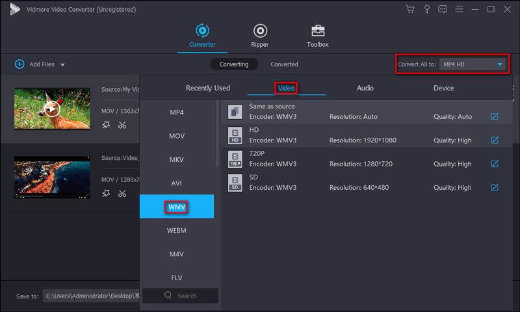Image resolution: width=520 pixels, height=312 pixels.
Task: Select AVI in the format list
Action: [x=177, y=183]
